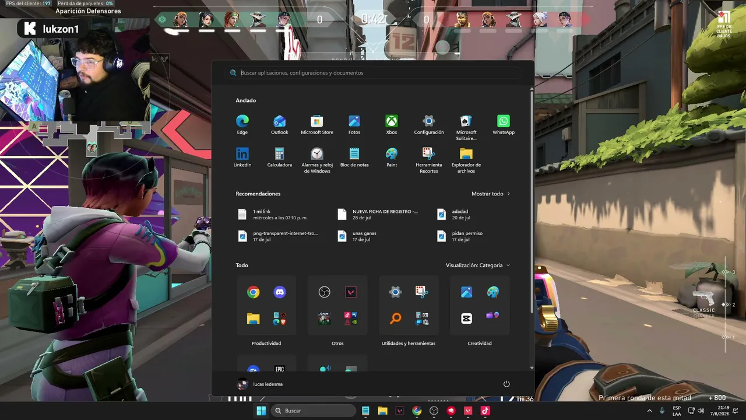Open the Edge pinned app
Screen dimensions: 746x420
[242, 124]
